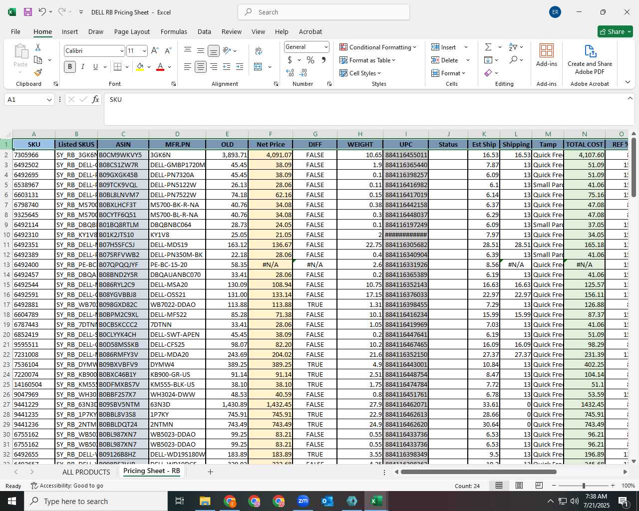639x511 pixels.
Task: Click the Borders icon
Action: point(118,66)
